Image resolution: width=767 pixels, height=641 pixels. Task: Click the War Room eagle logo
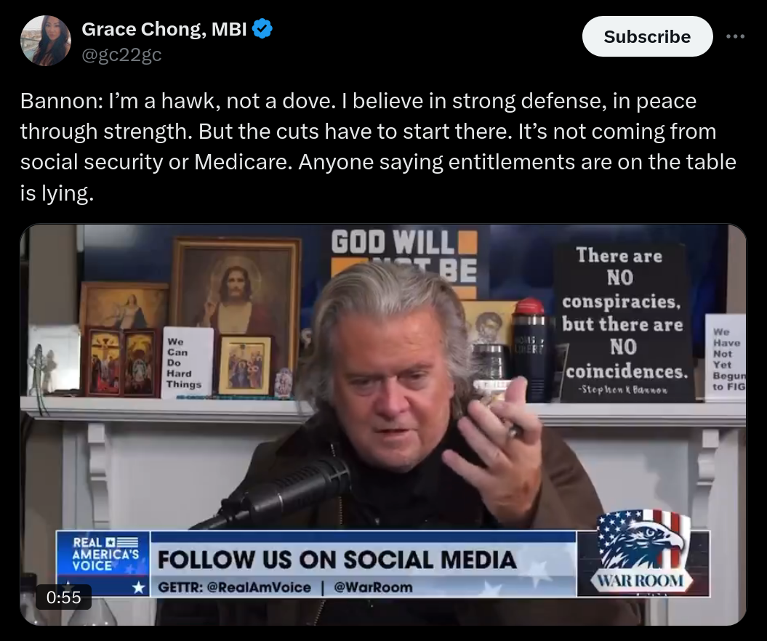[642, 552]
